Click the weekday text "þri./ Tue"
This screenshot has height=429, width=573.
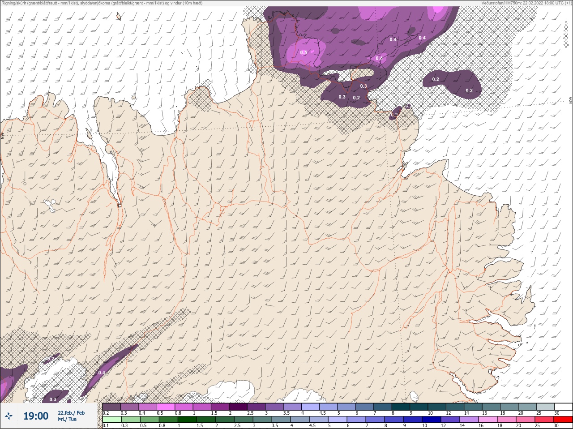tap(67, 420)
